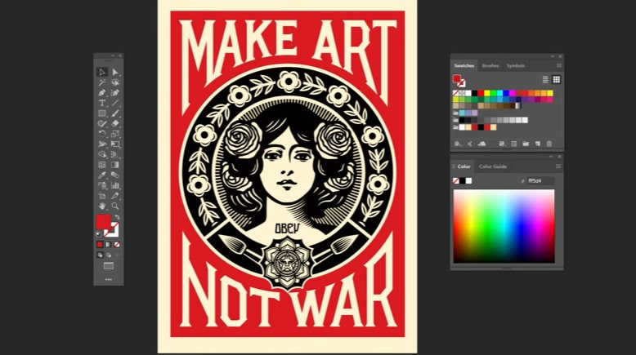The image size is (636, 355).
Task: Open Edit Toolbar three-dots menu
Action: point(108,279)
